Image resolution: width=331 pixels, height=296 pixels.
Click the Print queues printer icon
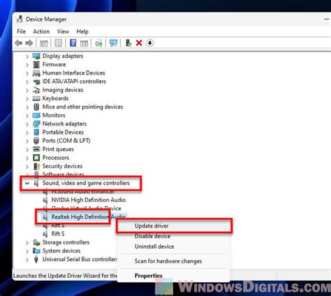(36, 149)
